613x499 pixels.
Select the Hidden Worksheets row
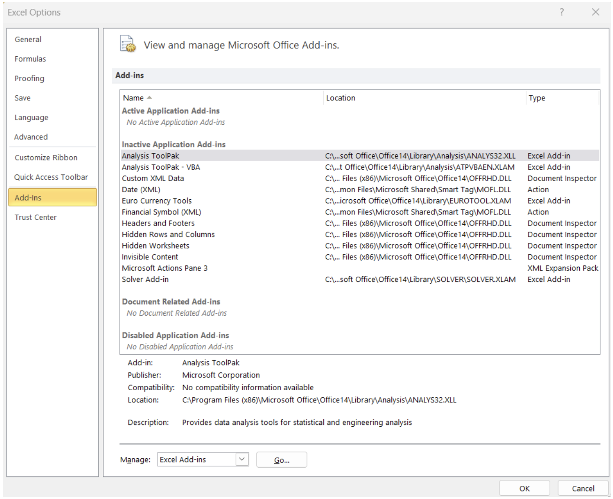tap(360, 246)
